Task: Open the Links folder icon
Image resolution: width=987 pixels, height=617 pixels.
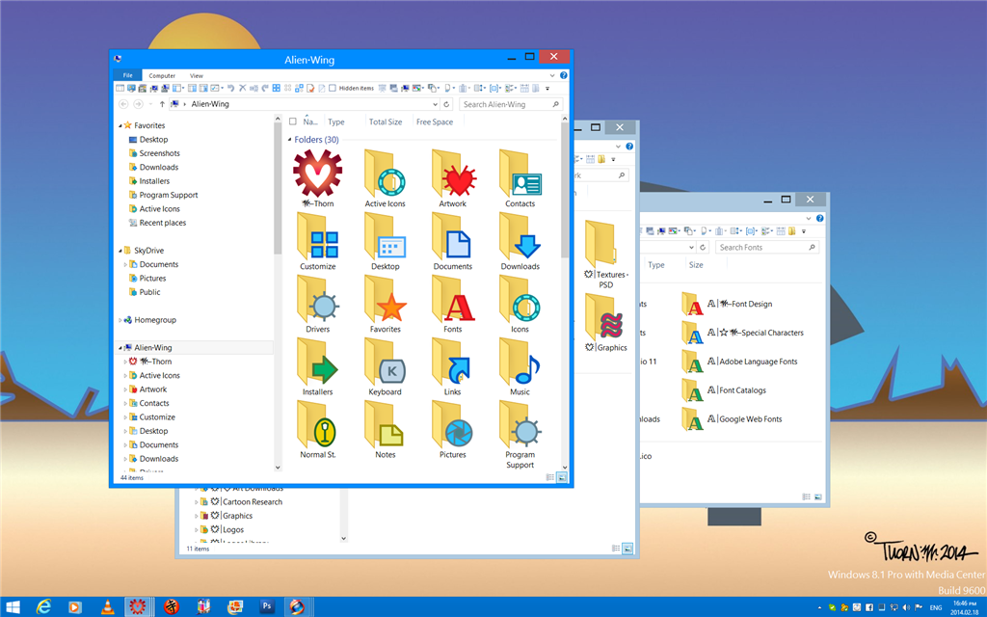Action: pos(453,361)
